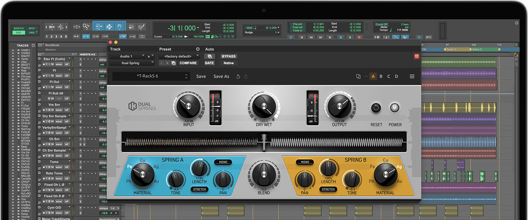Click the Save As button

tap(221, 76)
